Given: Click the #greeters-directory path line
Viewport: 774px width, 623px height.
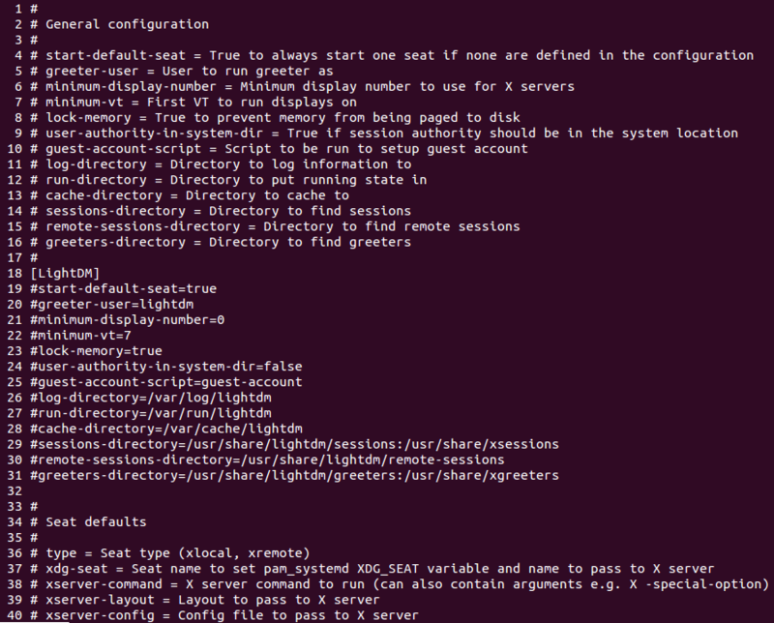Looking at the screenshot, I should [x=294, y=475].
